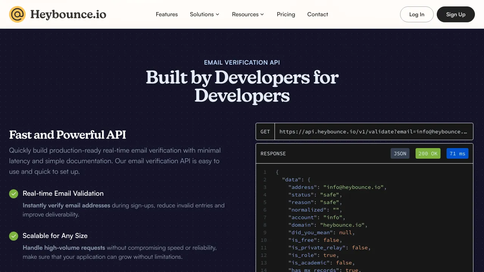The width and height of the screenshot is (484, 272).
Task: Open the Contact page
Action: pos(318,14)
